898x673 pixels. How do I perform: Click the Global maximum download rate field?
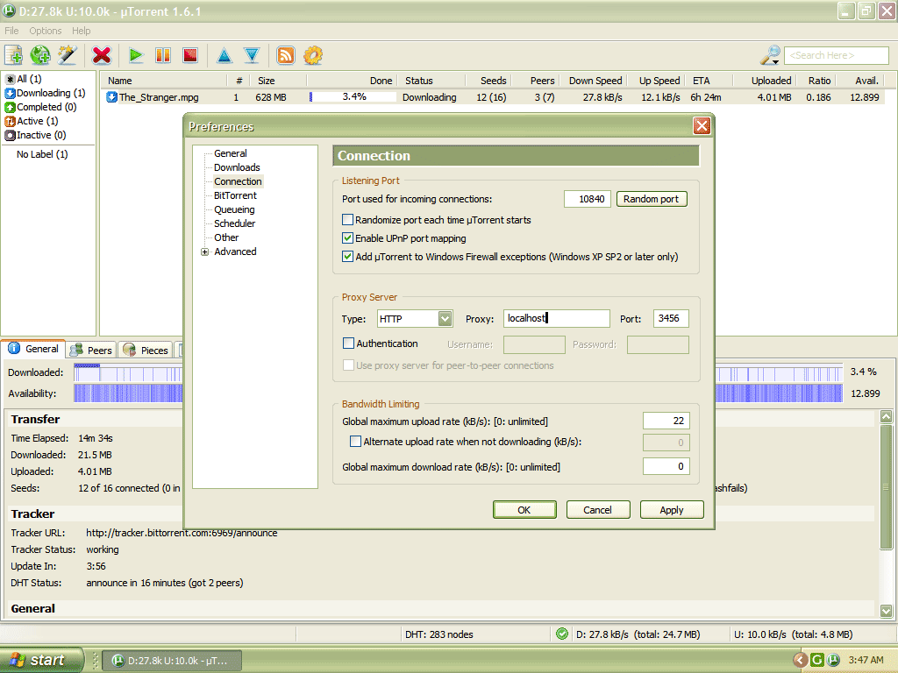tap(666, 467)
